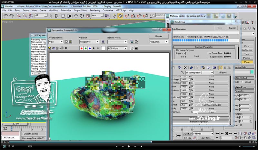Click the Render button in frame window
Viewport: 258px width, 150px height.
tap(159, 36)
